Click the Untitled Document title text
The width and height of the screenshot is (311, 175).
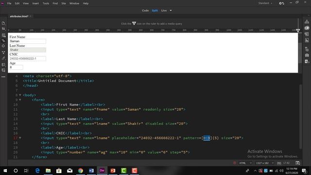[57, 81]
